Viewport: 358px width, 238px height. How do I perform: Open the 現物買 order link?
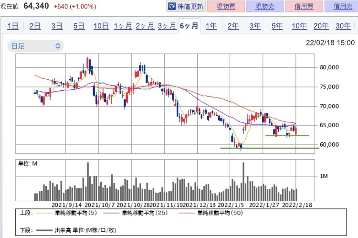(x=226, y=6)
